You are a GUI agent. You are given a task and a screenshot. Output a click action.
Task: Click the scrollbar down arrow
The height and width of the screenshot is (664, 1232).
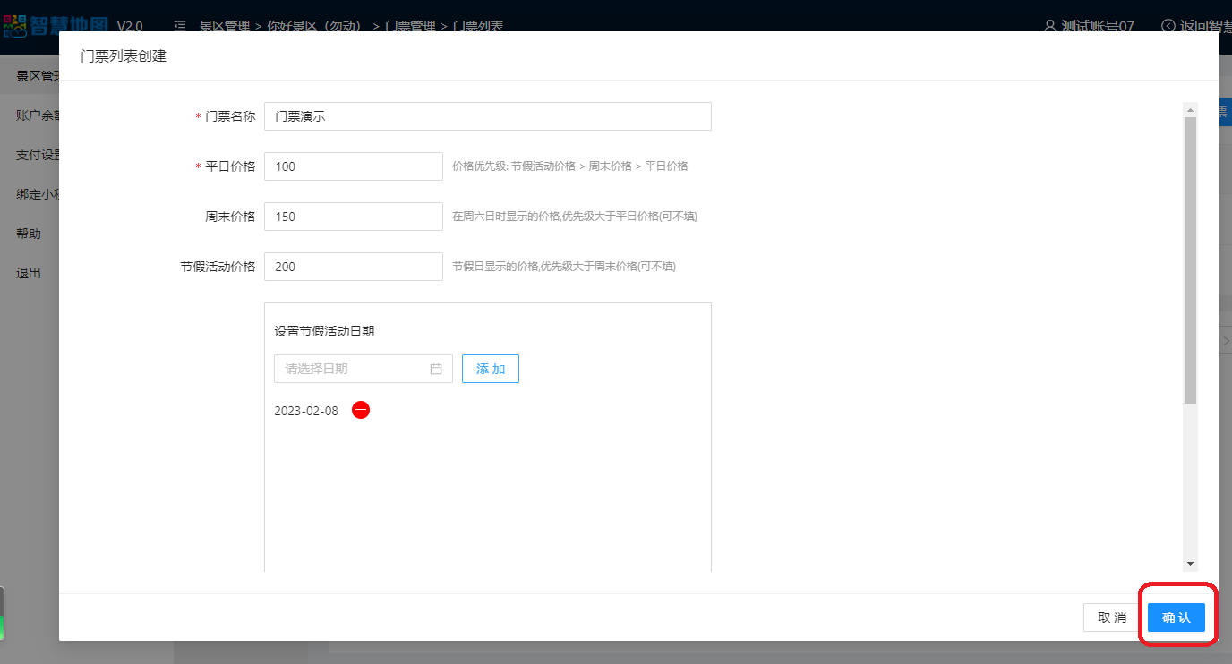point(1190,564)
